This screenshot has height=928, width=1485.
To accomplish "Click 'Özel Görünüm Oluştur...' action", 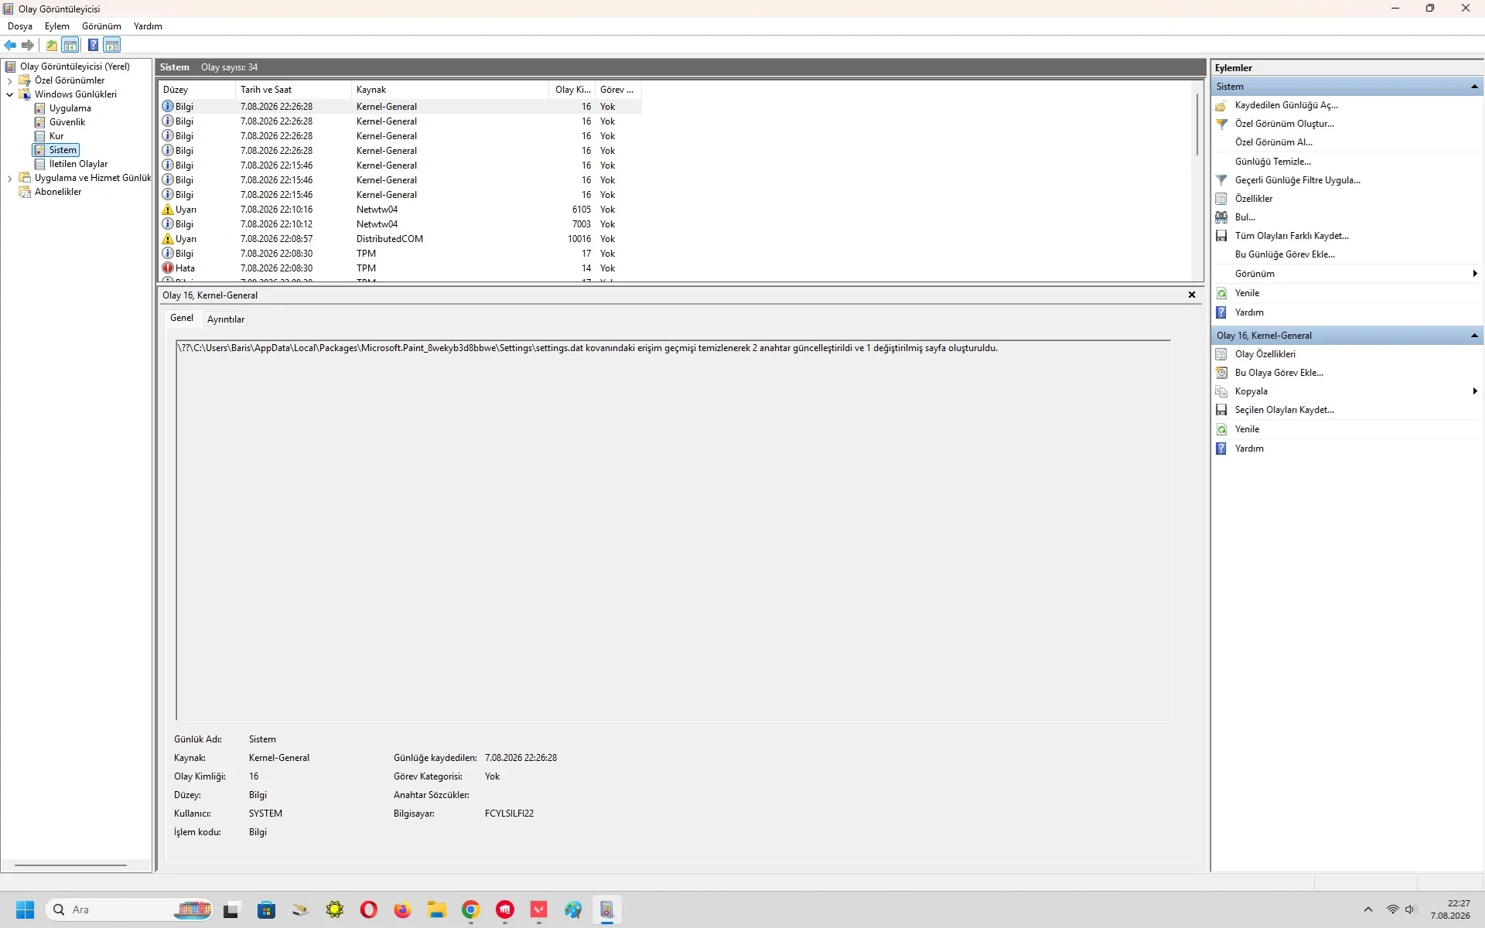I will point(1284,124).
